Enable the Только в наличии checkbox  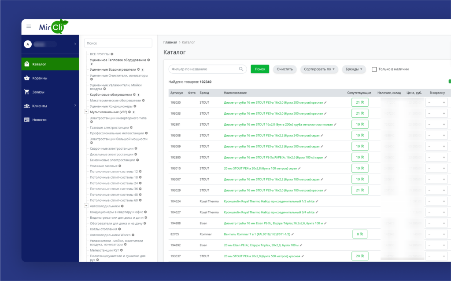374,69
